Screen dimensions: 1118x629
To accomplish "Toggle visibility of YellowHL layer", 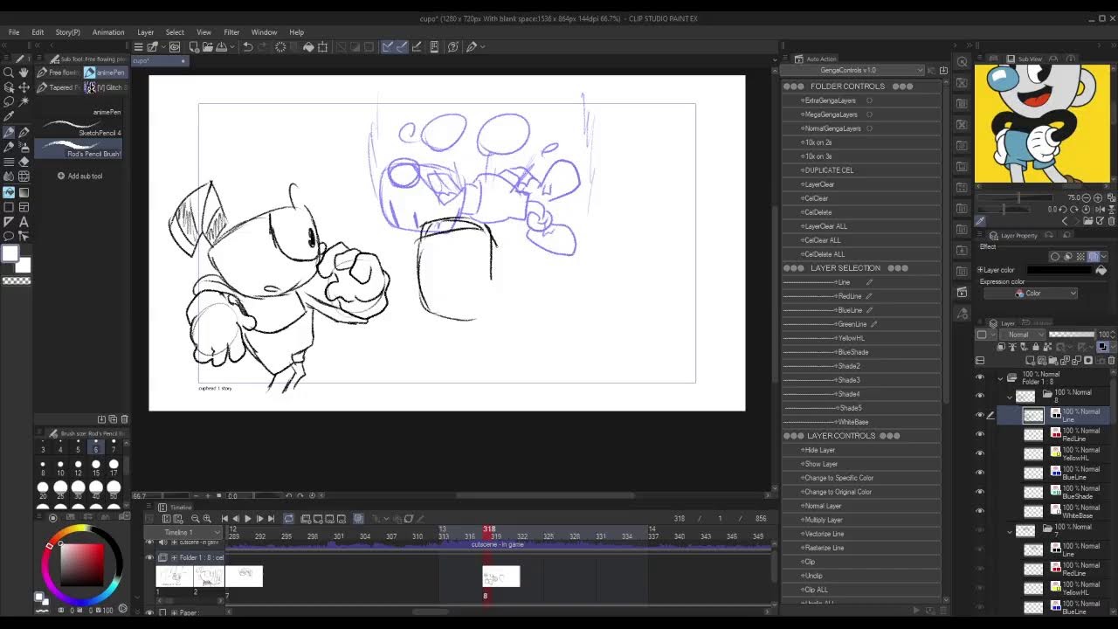I will coord(979,453).
